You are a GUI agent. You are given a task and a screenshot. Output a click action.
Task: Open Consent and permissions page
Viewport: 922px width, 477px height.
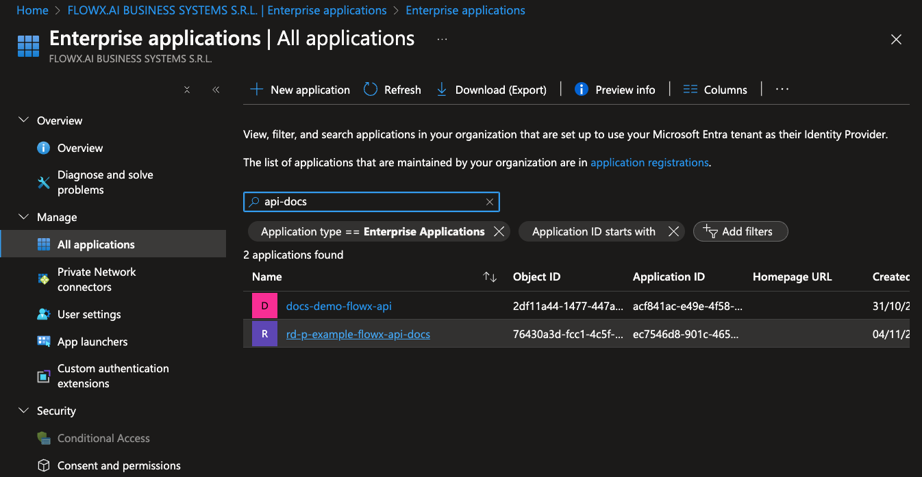pyautogui.click(x=119, y=465)
